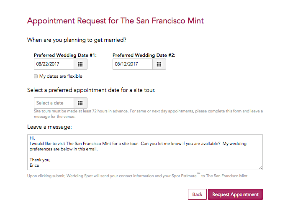The width and height of the screenshot is (298, 219).
Task: Focus the 08/12/2017 date field
Action: 133,64
